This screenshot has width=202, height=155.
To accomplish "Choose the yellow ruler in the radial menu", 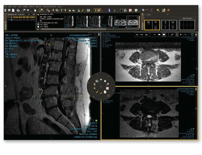I will (x=97, y=92).
